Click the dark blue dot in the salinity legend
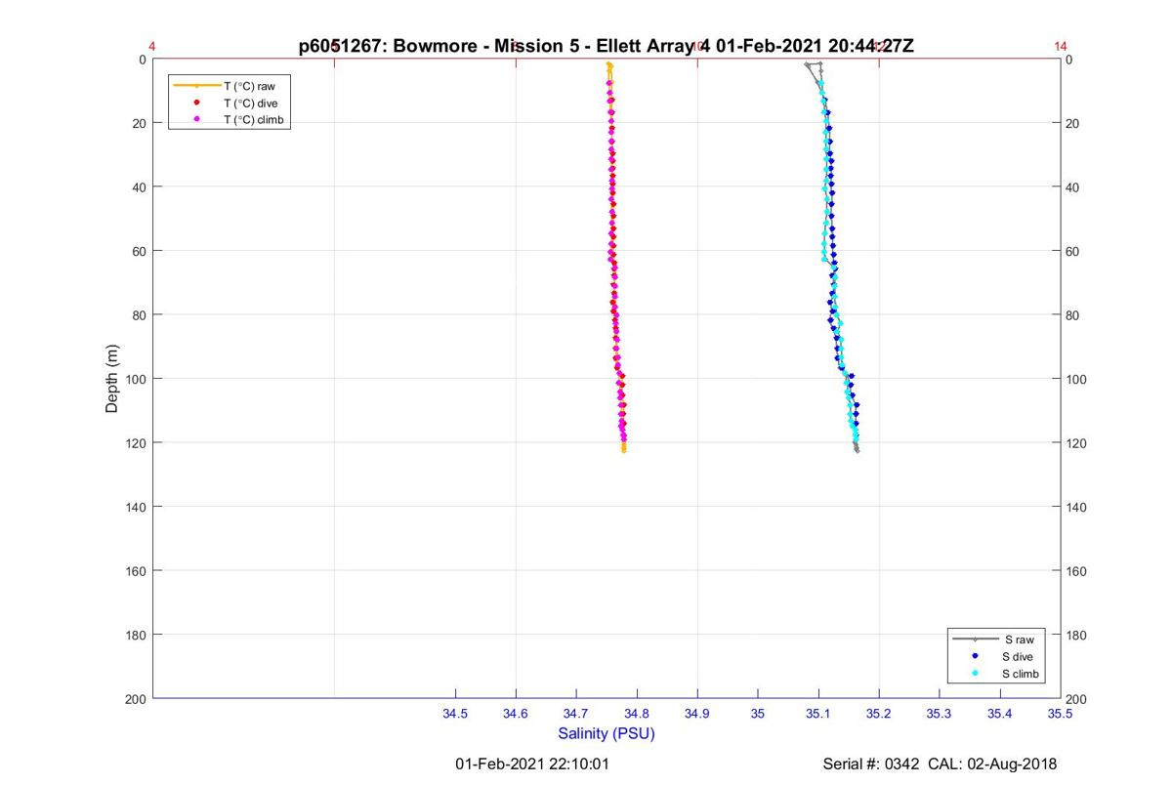The image size is (1172, 785). (975, 656)
